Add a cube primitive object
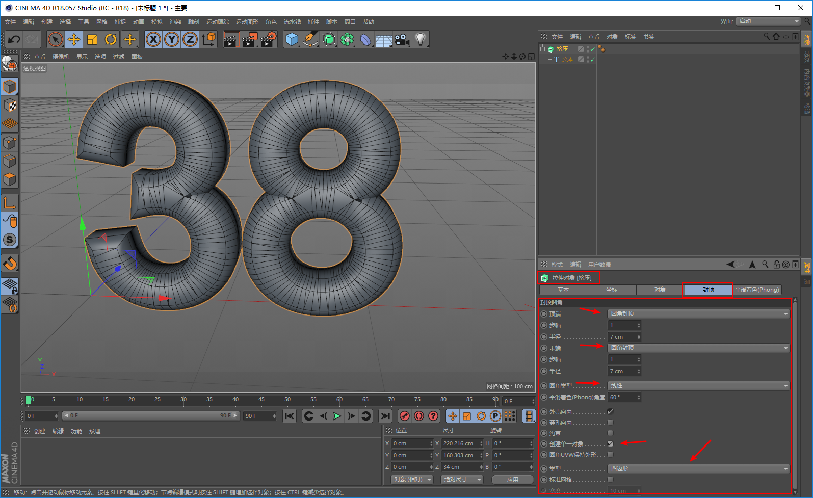The width and height of the screenshot is (813, 498). point(292,39)
